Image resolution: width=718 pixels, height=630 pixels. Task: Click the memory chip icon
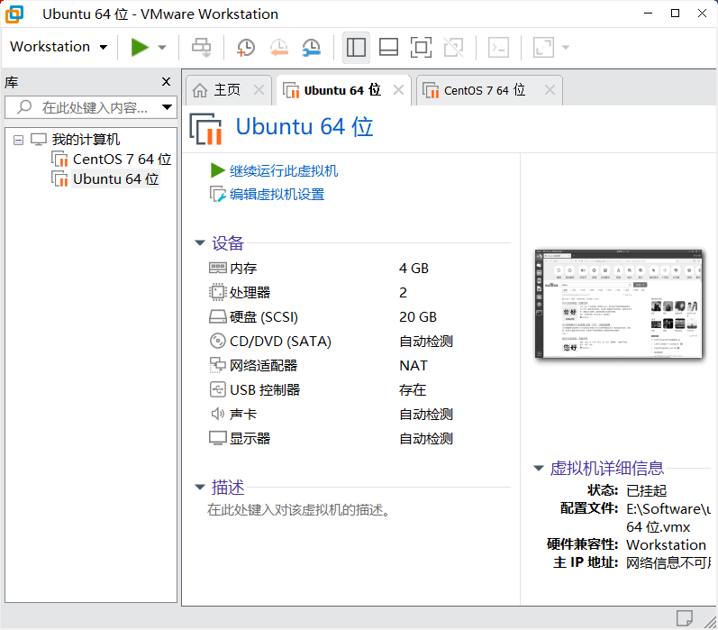tap(217, 268)
